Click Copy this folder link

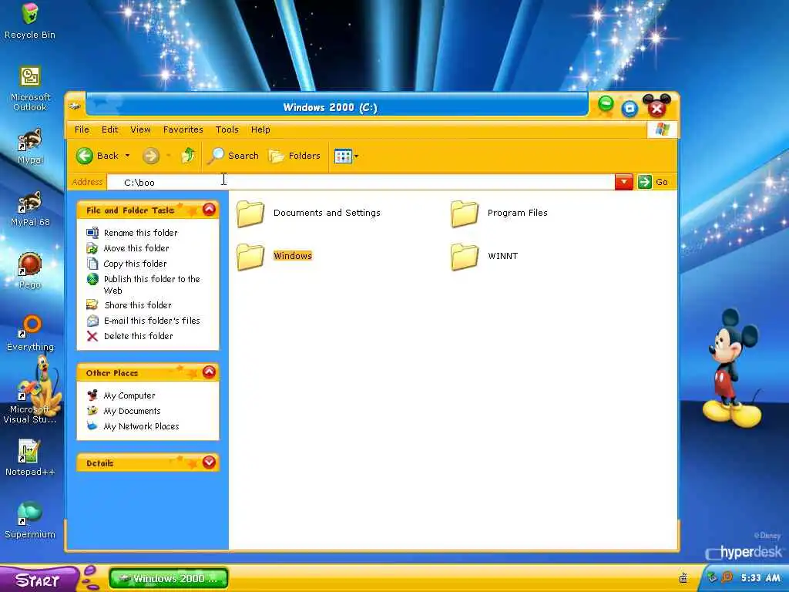click(x=135, y=264)
